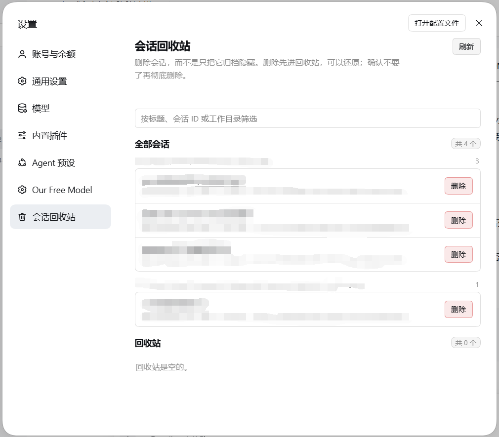The width and height of the screenshot is (499, 437).
Task: Click the sliders icon beside 内置插件
Action: click(x=22, y=135)
